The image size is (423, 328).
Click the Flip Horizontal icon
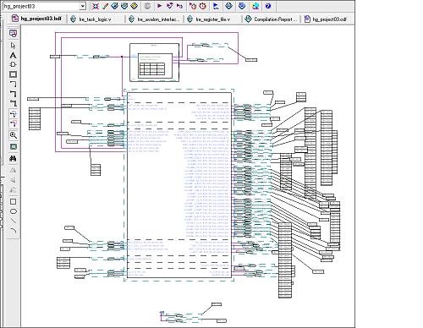[x=13, y=170]
